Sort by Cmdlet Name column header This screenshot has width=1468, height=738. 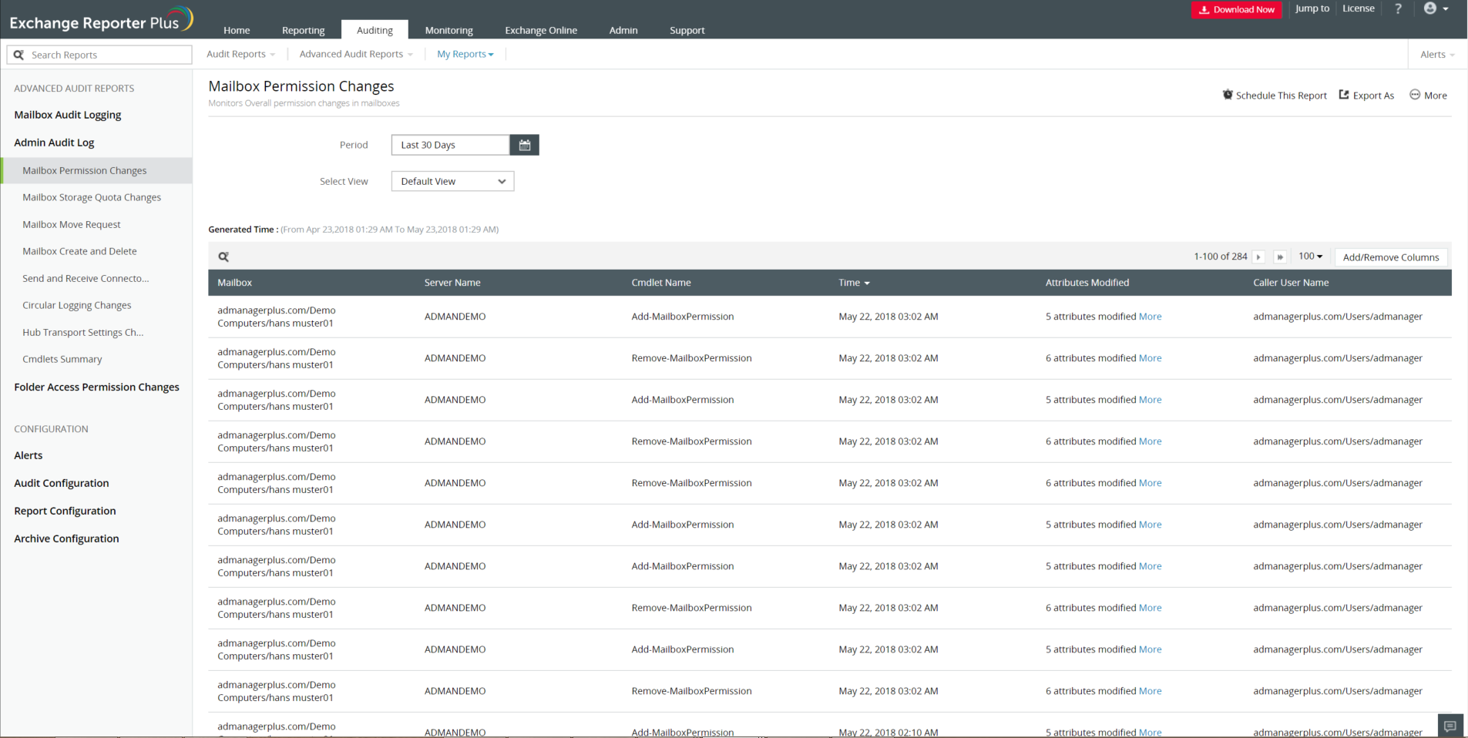click(x=661, y=283)
